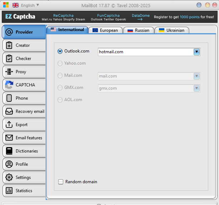Select the Yahoo.com radio button
This screenshot has width=219, height=205.
60,64
